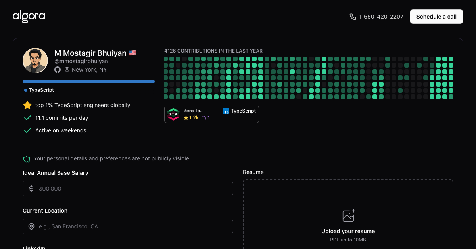Image resolution: width=476 pixels, height=249 pixels.
Task: Click the Current Location label
Action: coord(45,211)
